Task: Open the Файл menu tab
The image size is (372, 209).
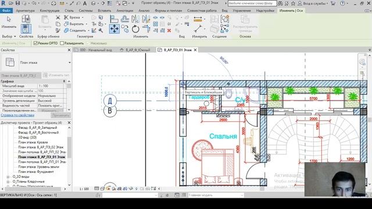Action: point(6,10)
